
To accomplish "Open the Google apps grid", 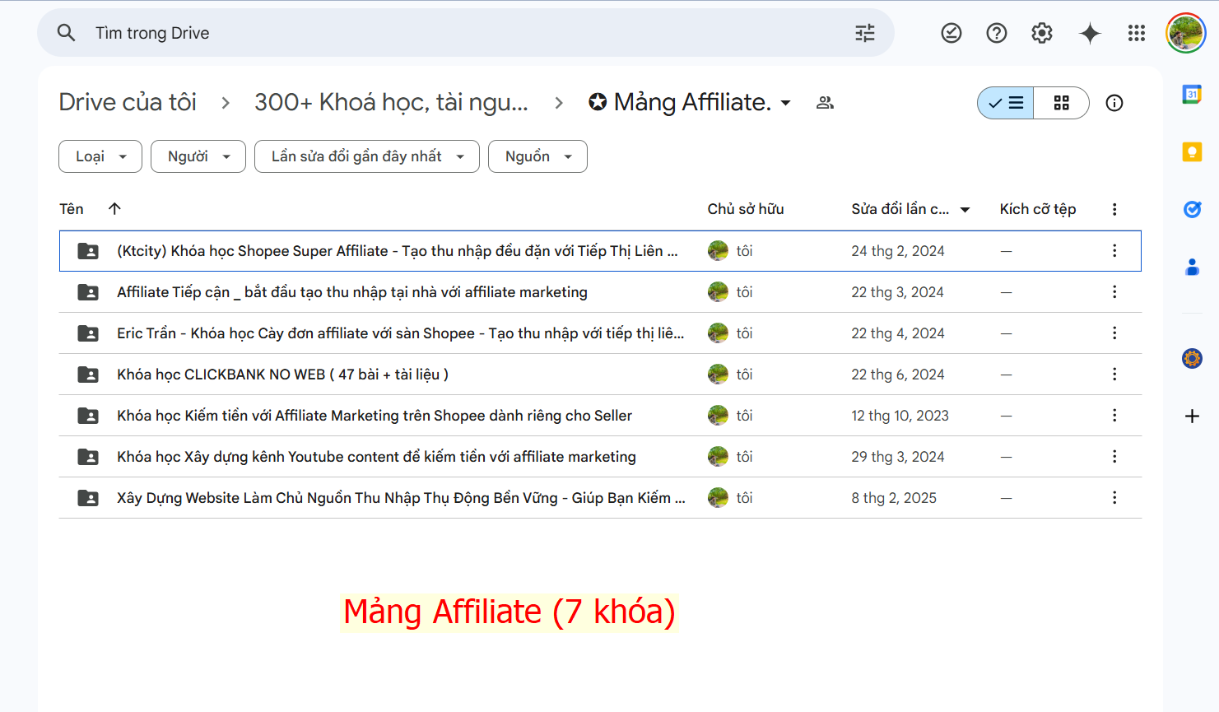I will point(1137,33).
